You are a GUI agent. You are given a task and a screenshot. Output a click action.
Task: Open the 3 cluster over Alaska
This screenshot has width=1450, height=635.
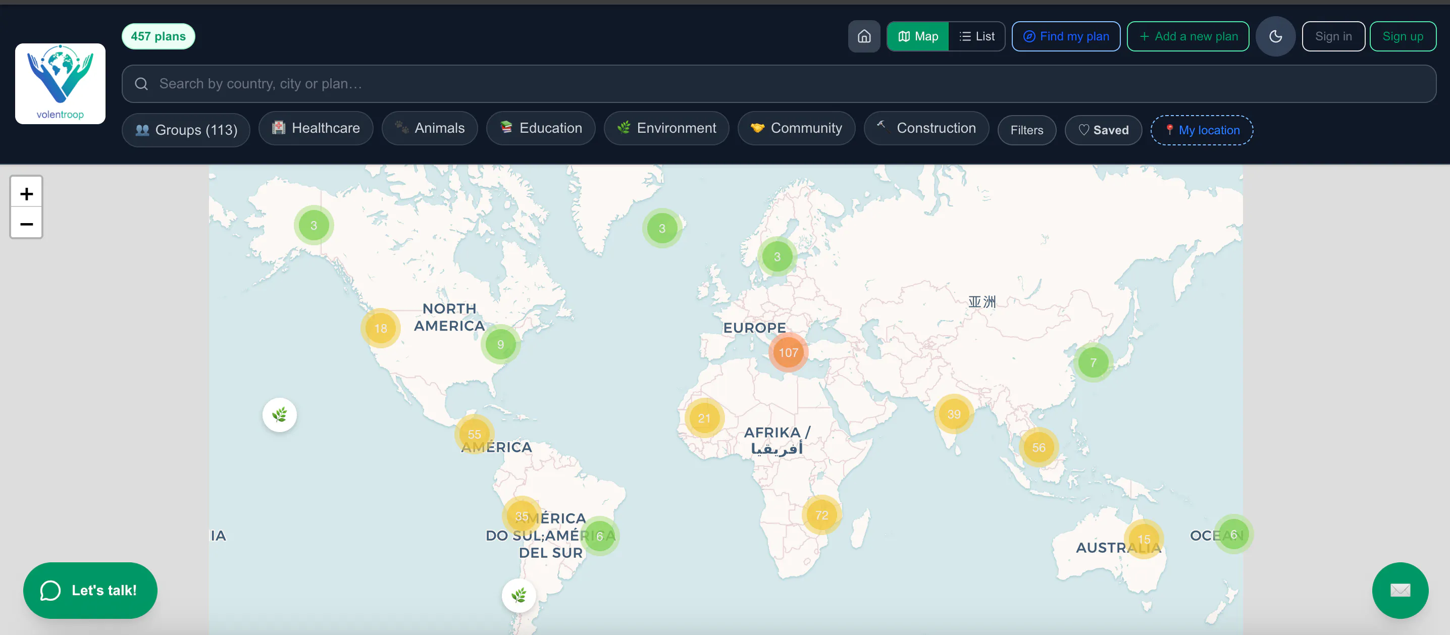click(314, 225)
